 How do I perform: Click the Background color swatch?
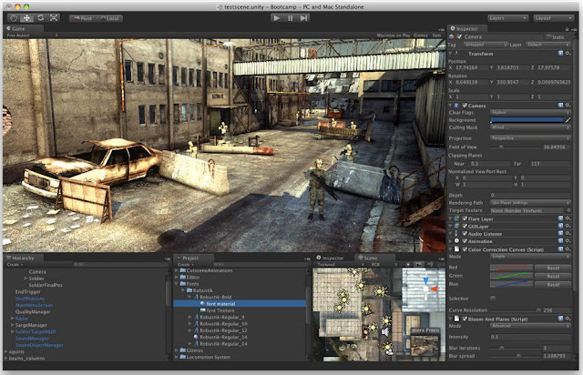(527, 120)
